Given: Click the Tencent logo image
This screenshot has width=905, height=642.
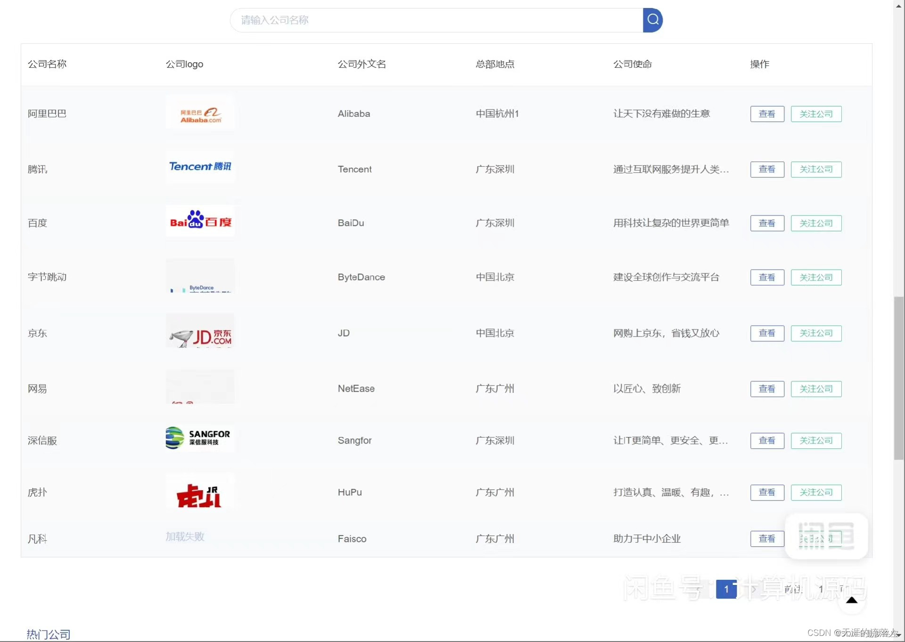Looking at the screenshot, I should pos(200,166).
